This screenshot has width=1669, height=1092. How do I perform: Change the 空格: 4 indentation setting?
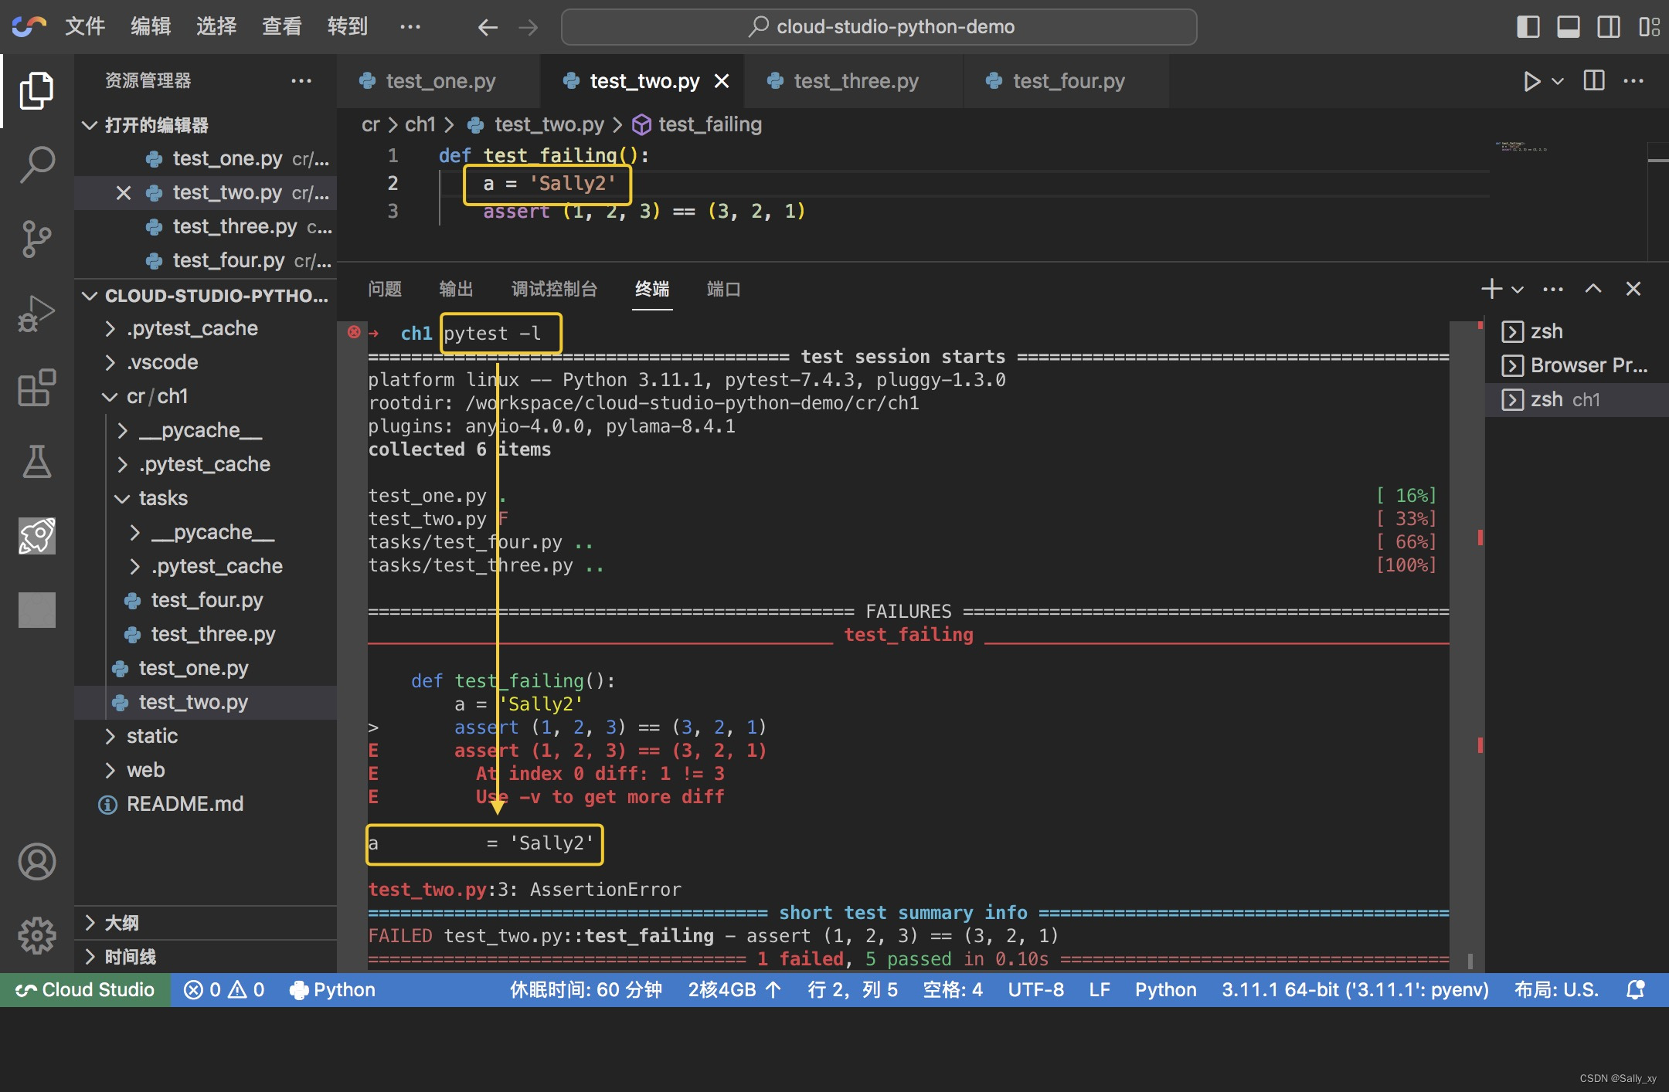953,990
